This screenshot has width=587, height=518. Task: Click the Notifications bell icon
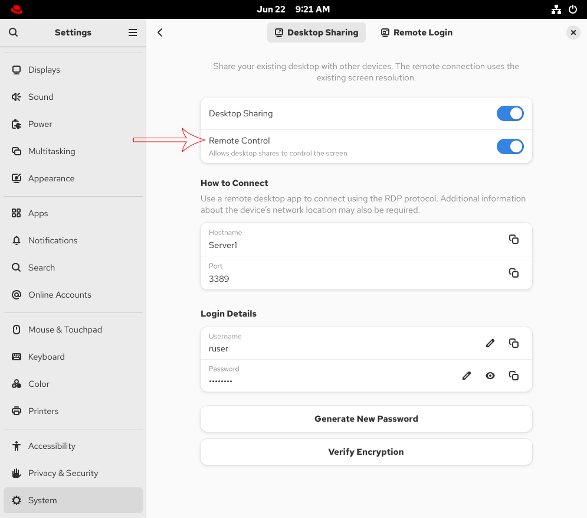17,240
